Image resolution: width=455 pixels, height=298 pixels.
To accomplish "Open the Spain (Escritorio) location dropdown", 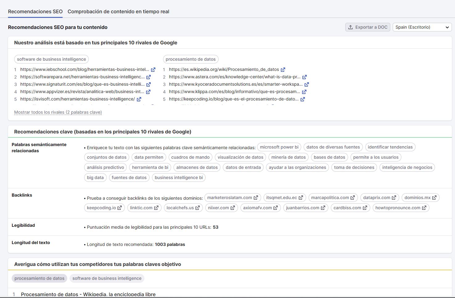I will (422, 27).
